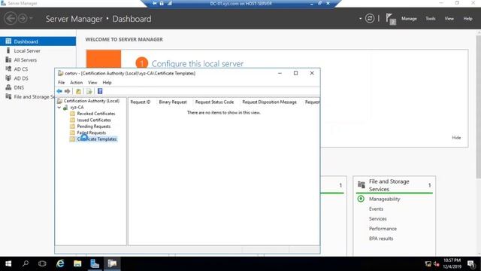
Task: Open Task View on taskbar
Action: [x=42, y=263]
